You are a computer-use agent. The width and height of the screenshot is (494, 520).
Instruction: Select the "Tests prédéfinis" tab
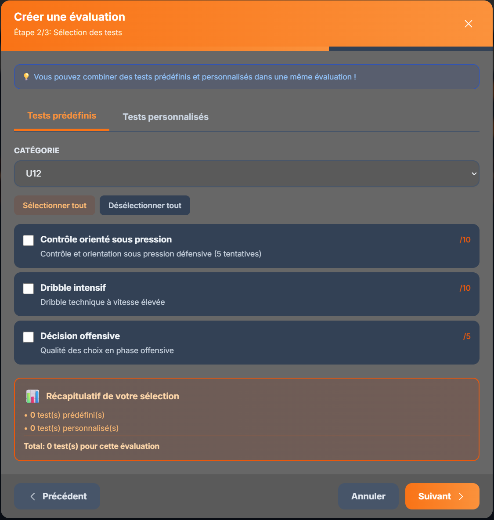61,116
